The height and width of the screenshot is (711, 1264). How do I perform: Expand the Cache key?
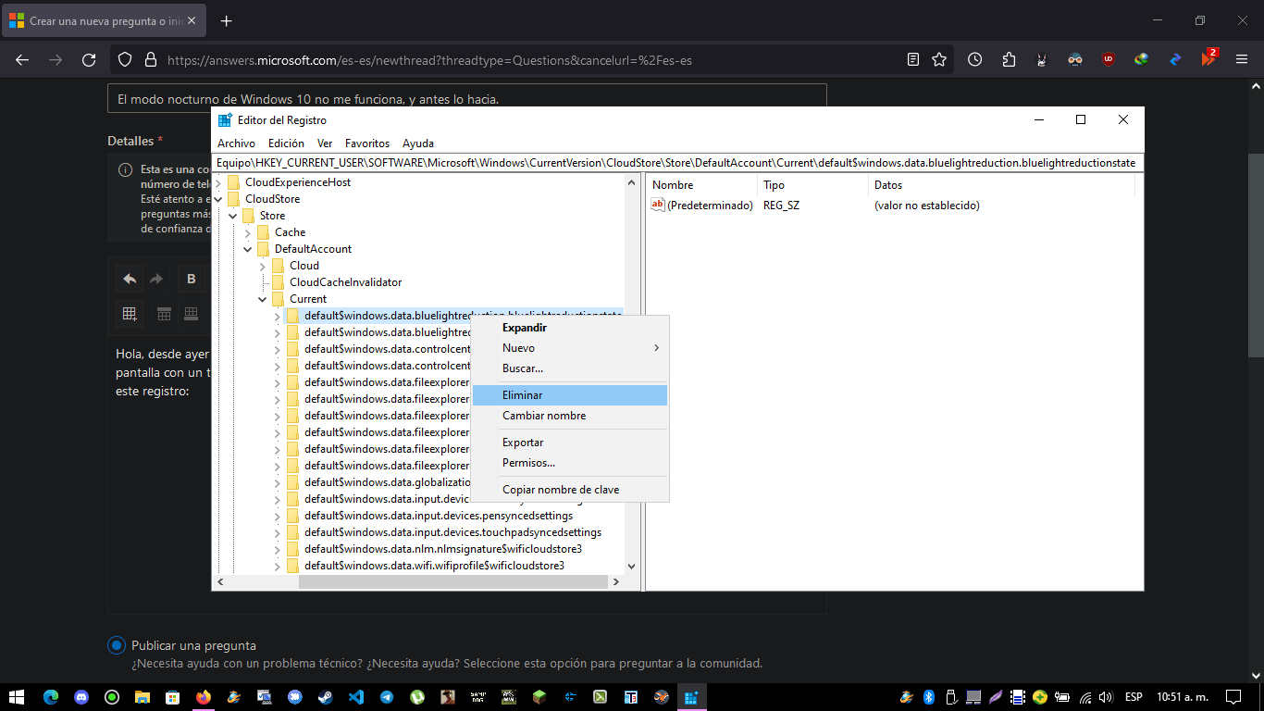pos(248,232)
